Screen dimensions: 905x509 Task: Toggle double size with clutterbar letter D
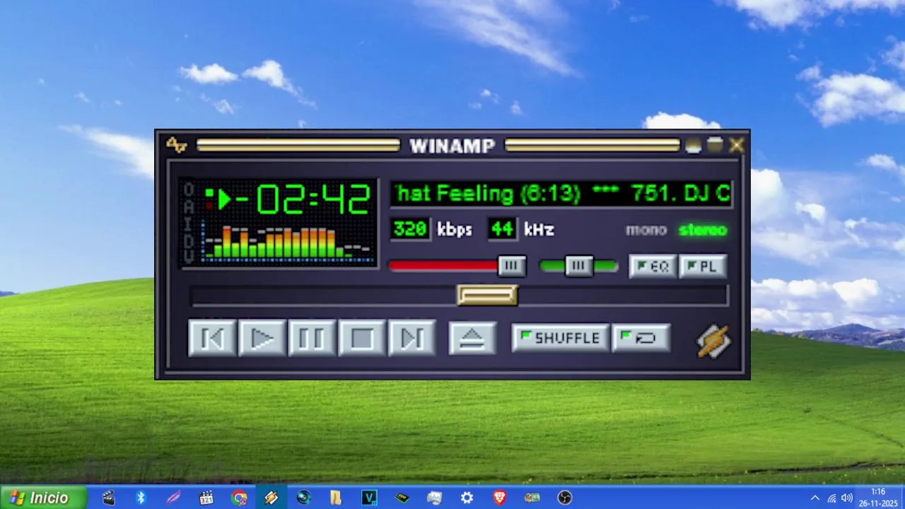click(189, 240)
